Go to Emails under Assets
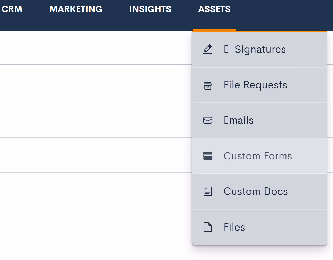Viewport: 333px width, 260px height. point(259,120)
